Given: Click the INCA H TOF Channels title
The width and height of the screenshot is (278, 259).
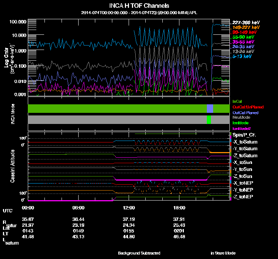Looking at the screenshot, I should pyautogui.click(x=139, y=6).
